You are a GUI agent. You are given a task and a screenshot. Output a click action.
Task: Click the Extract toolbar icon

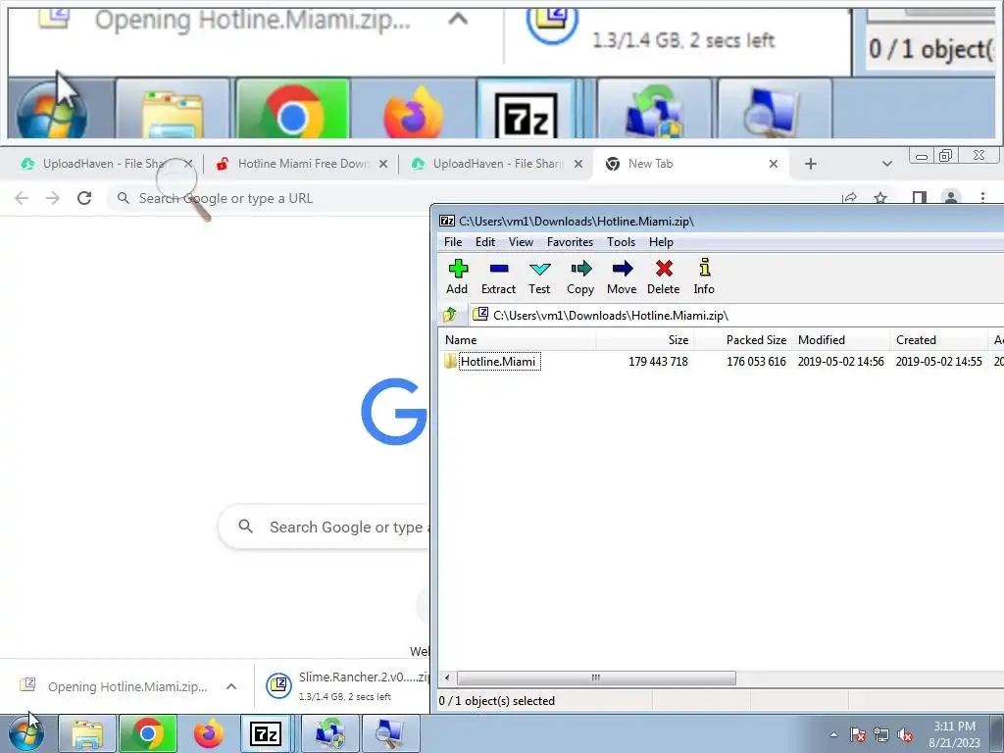pos(498,276)
